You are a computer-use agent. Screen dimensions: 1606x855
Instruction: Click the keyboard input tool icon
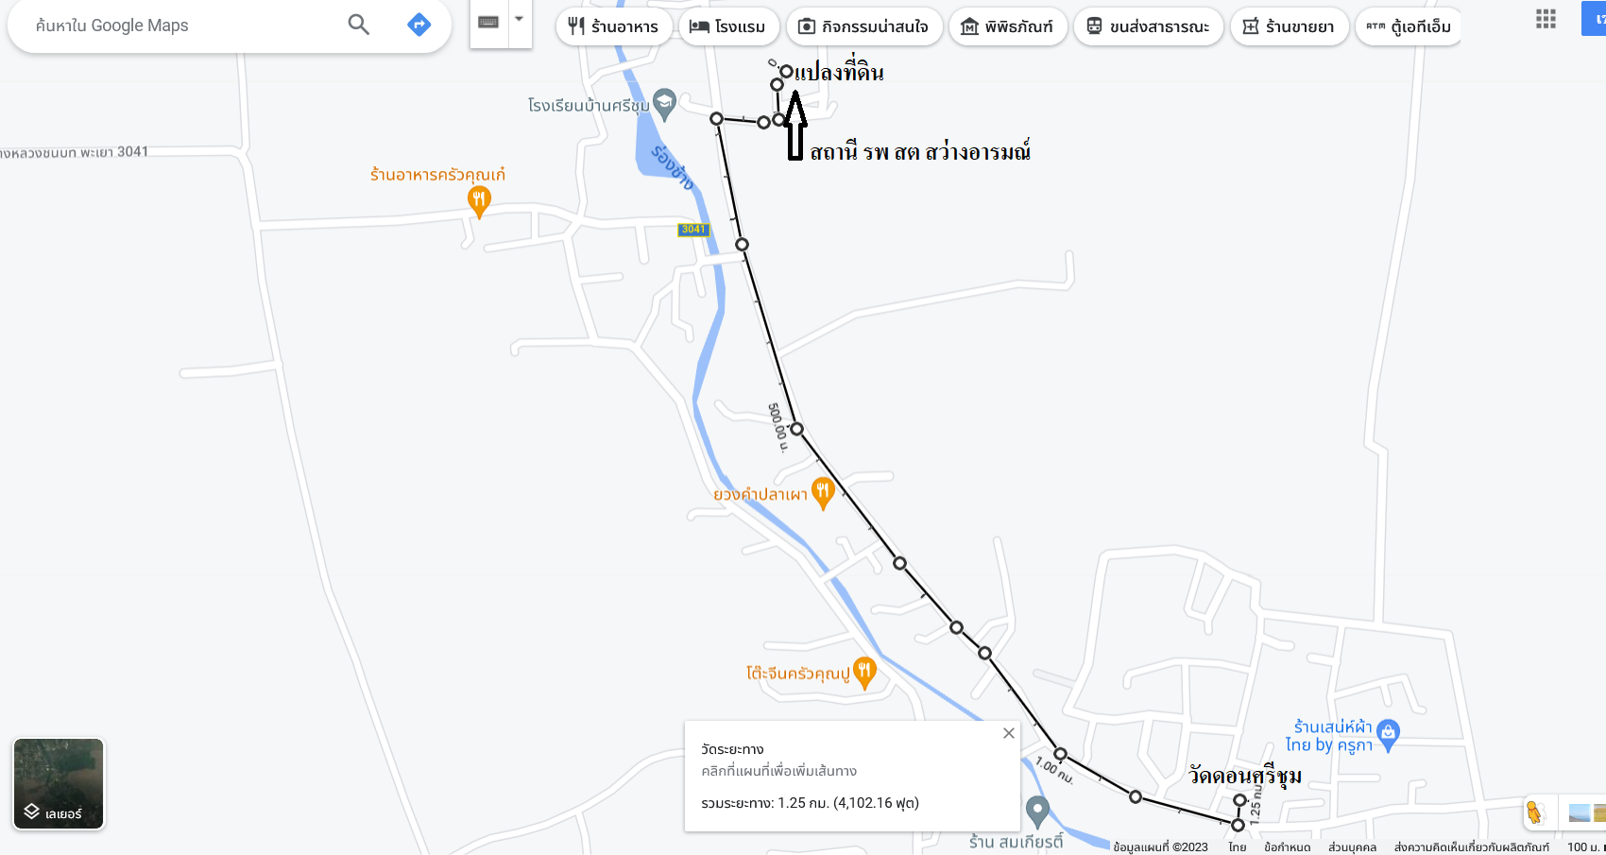488,22
